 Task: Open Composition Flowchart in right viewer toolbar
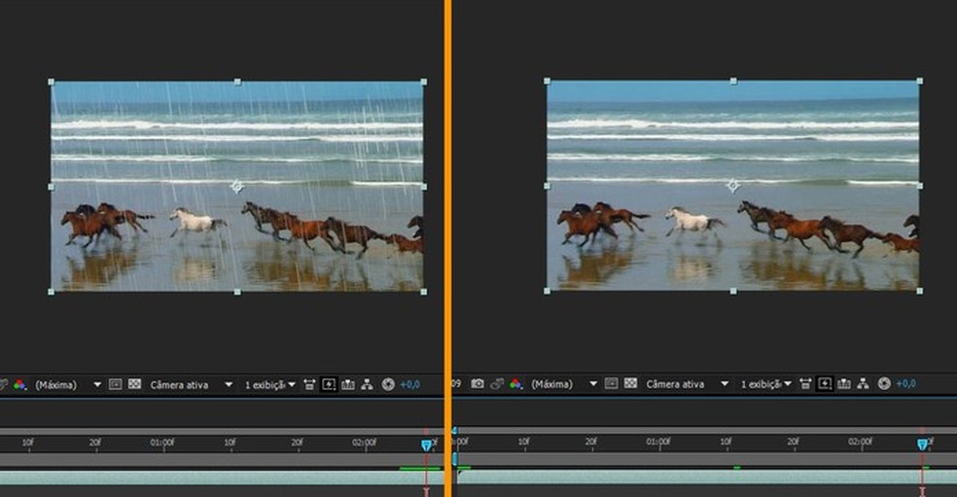point(863,384)
